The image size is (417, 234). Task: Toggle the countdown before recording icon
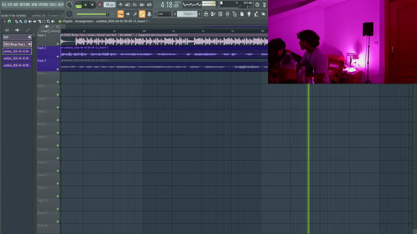[135, 5]
